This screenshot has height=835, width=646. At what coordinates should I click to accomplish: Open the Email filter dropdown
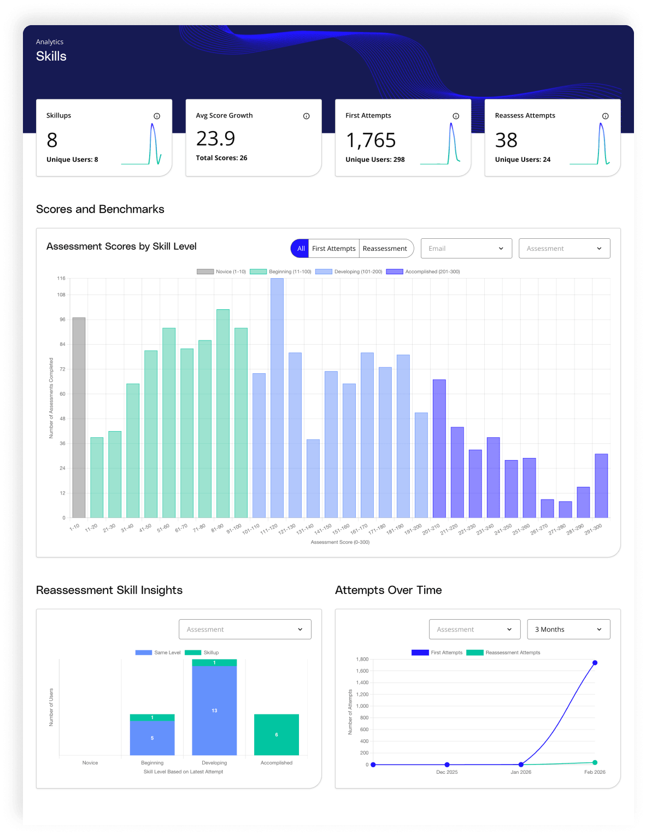tap(466, 248)
